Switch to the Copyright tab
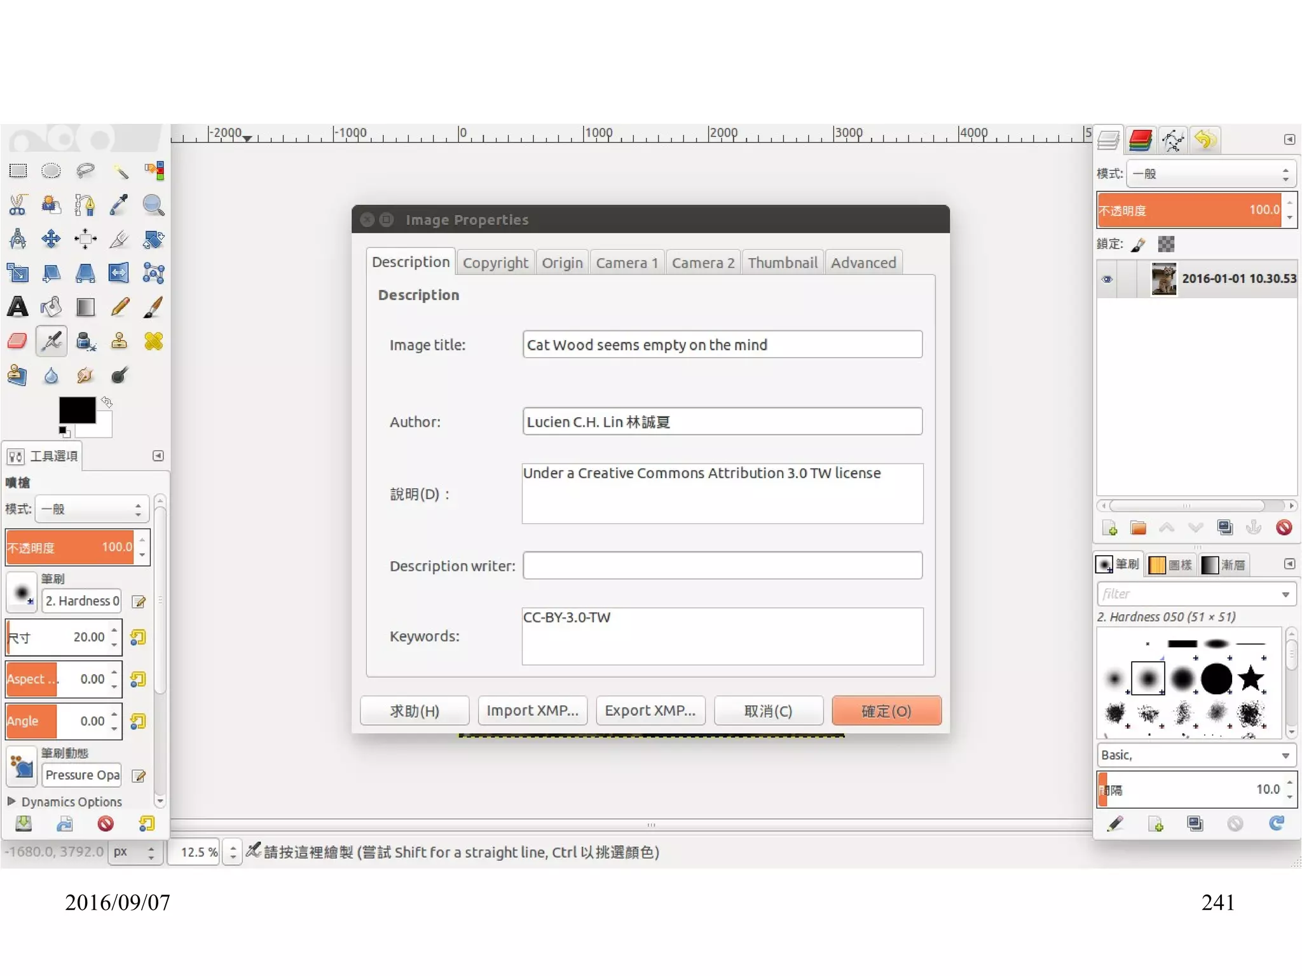1302x976 pixels. click(x=495, y=263)
